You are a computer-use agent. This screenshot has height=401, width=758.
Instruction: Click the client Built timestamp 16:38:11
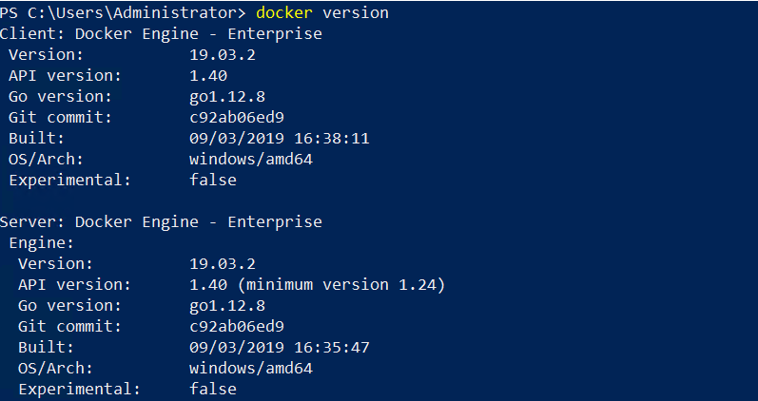(332, 138)
